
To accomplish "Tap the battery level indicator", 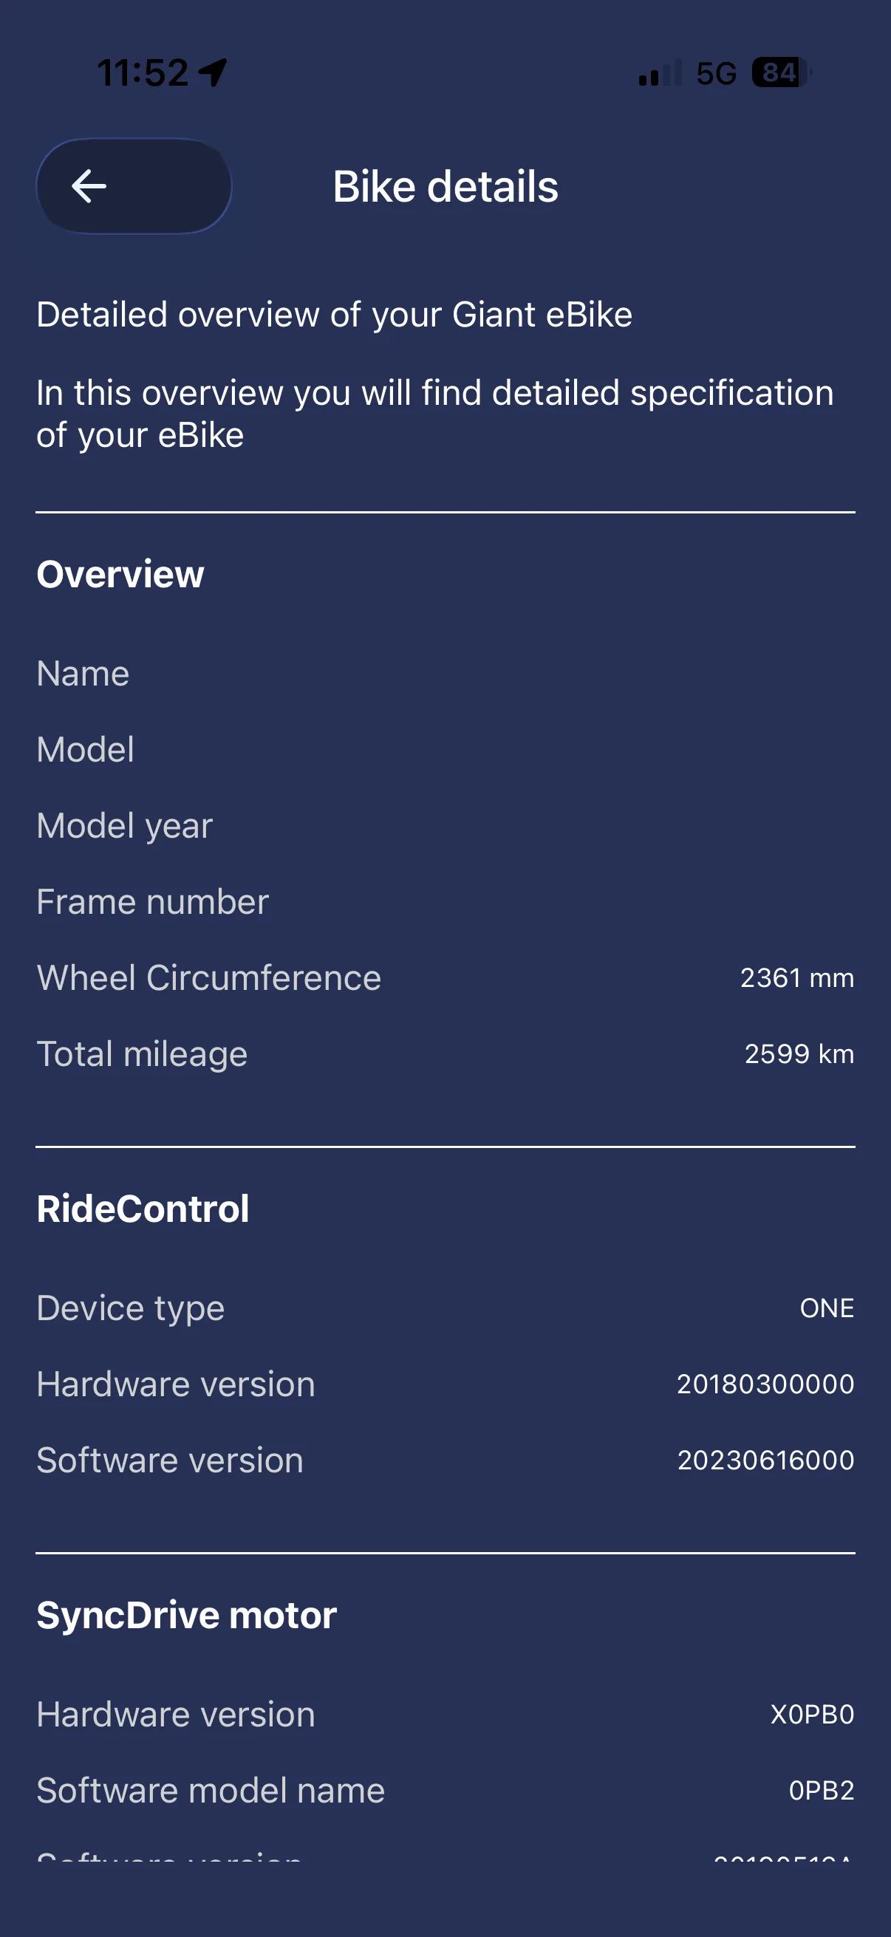I will [x=781, y=73].
